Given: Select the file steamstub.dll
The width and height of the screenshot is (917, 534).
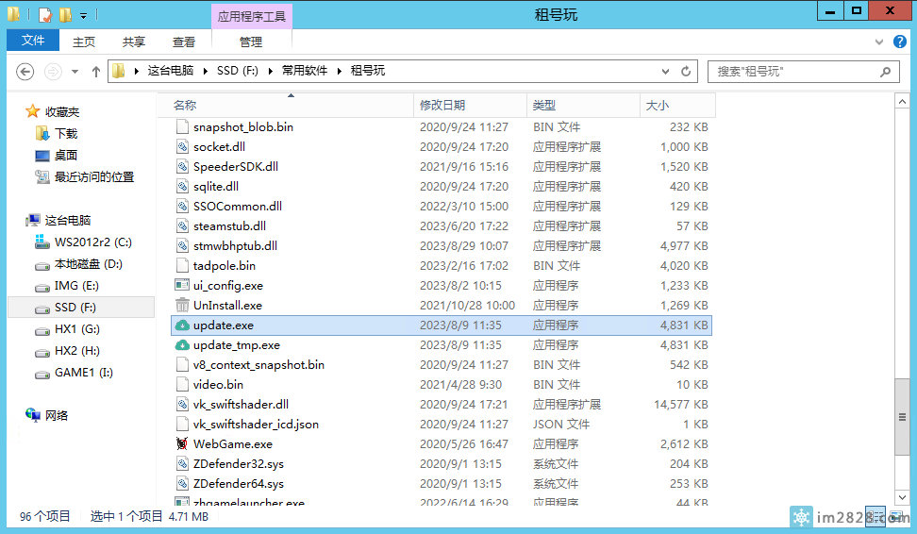Looking at the screenshot, I should point(442,225).
